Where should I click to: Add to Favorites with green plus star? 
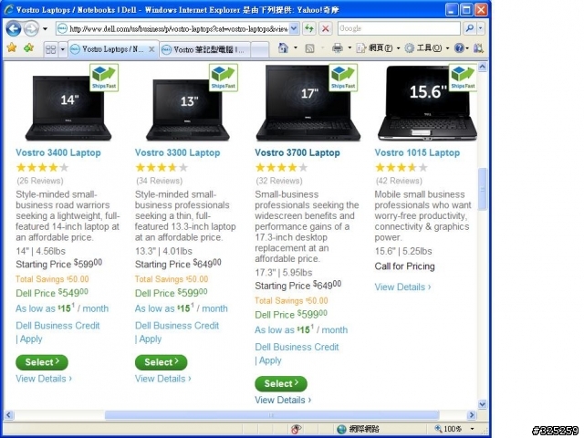[x=28, y=48]
